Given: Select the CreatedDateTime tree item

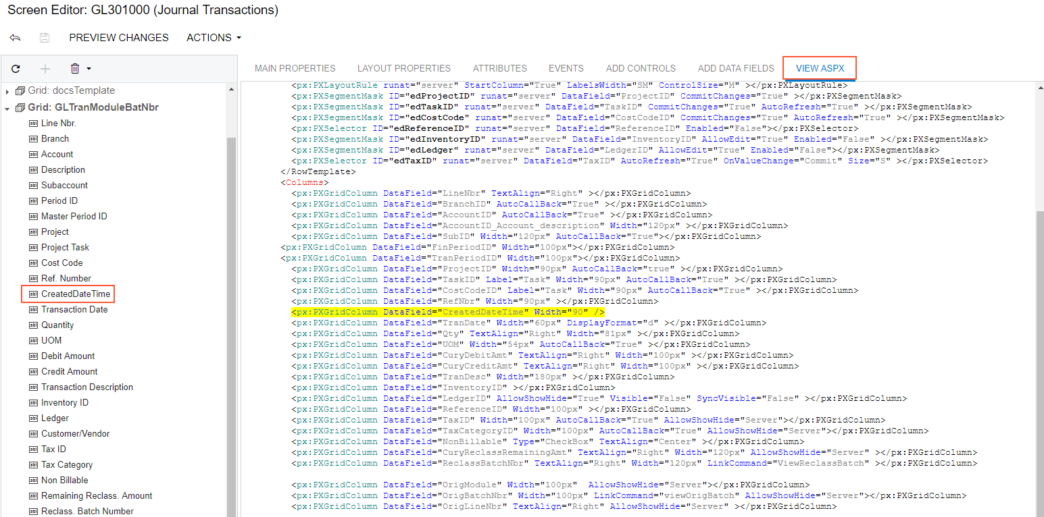Looking at the screenshot, I should [x=75, y=294].
